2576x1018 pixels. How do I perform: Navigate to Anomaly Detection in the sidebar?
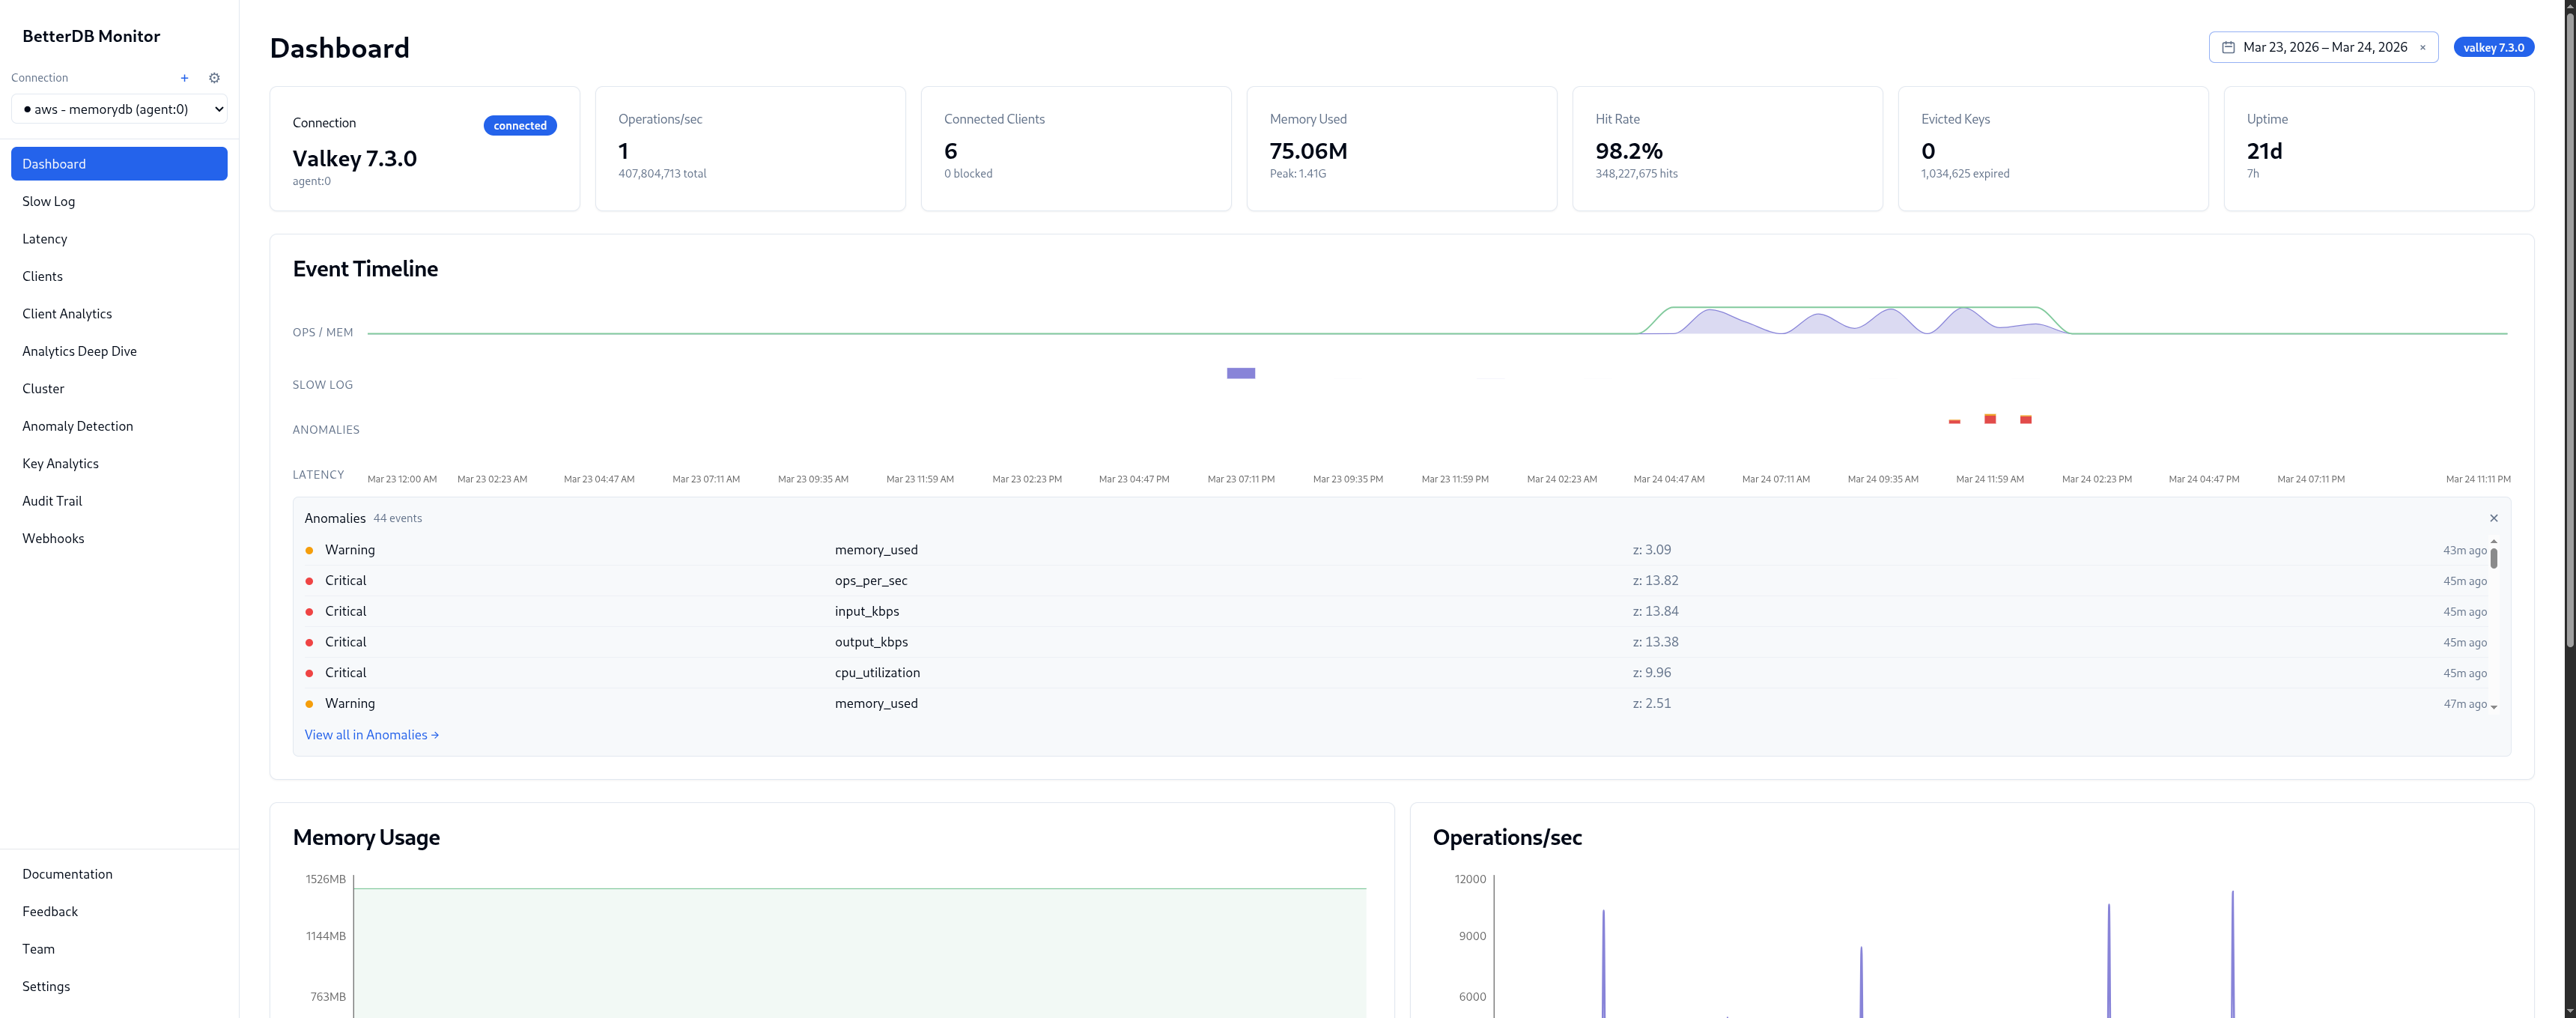[77, 425]
